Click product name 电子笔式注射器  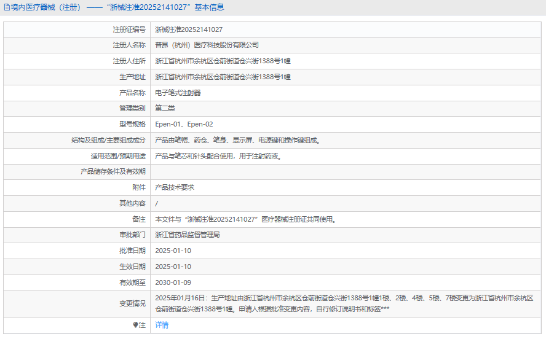[x=178, y=93]
